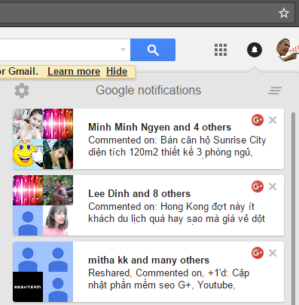Viewport: 299px width, 305px height.
Task: Open the Reshared, Commented on, +1'd text
Action: pos(169,279)
